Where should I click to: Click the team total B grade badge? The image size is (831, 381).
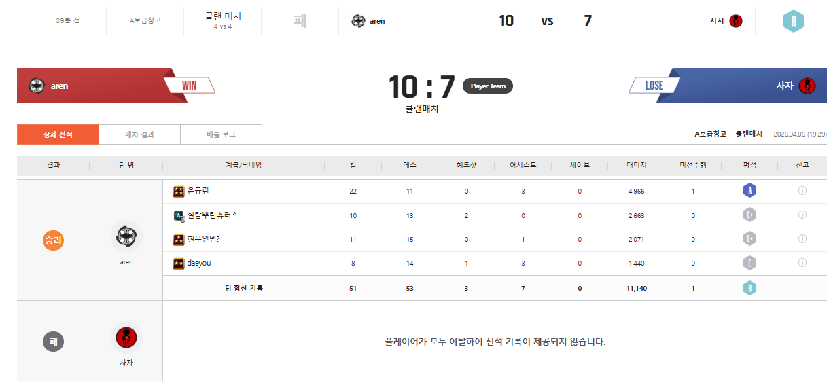(x=749, y=288)
